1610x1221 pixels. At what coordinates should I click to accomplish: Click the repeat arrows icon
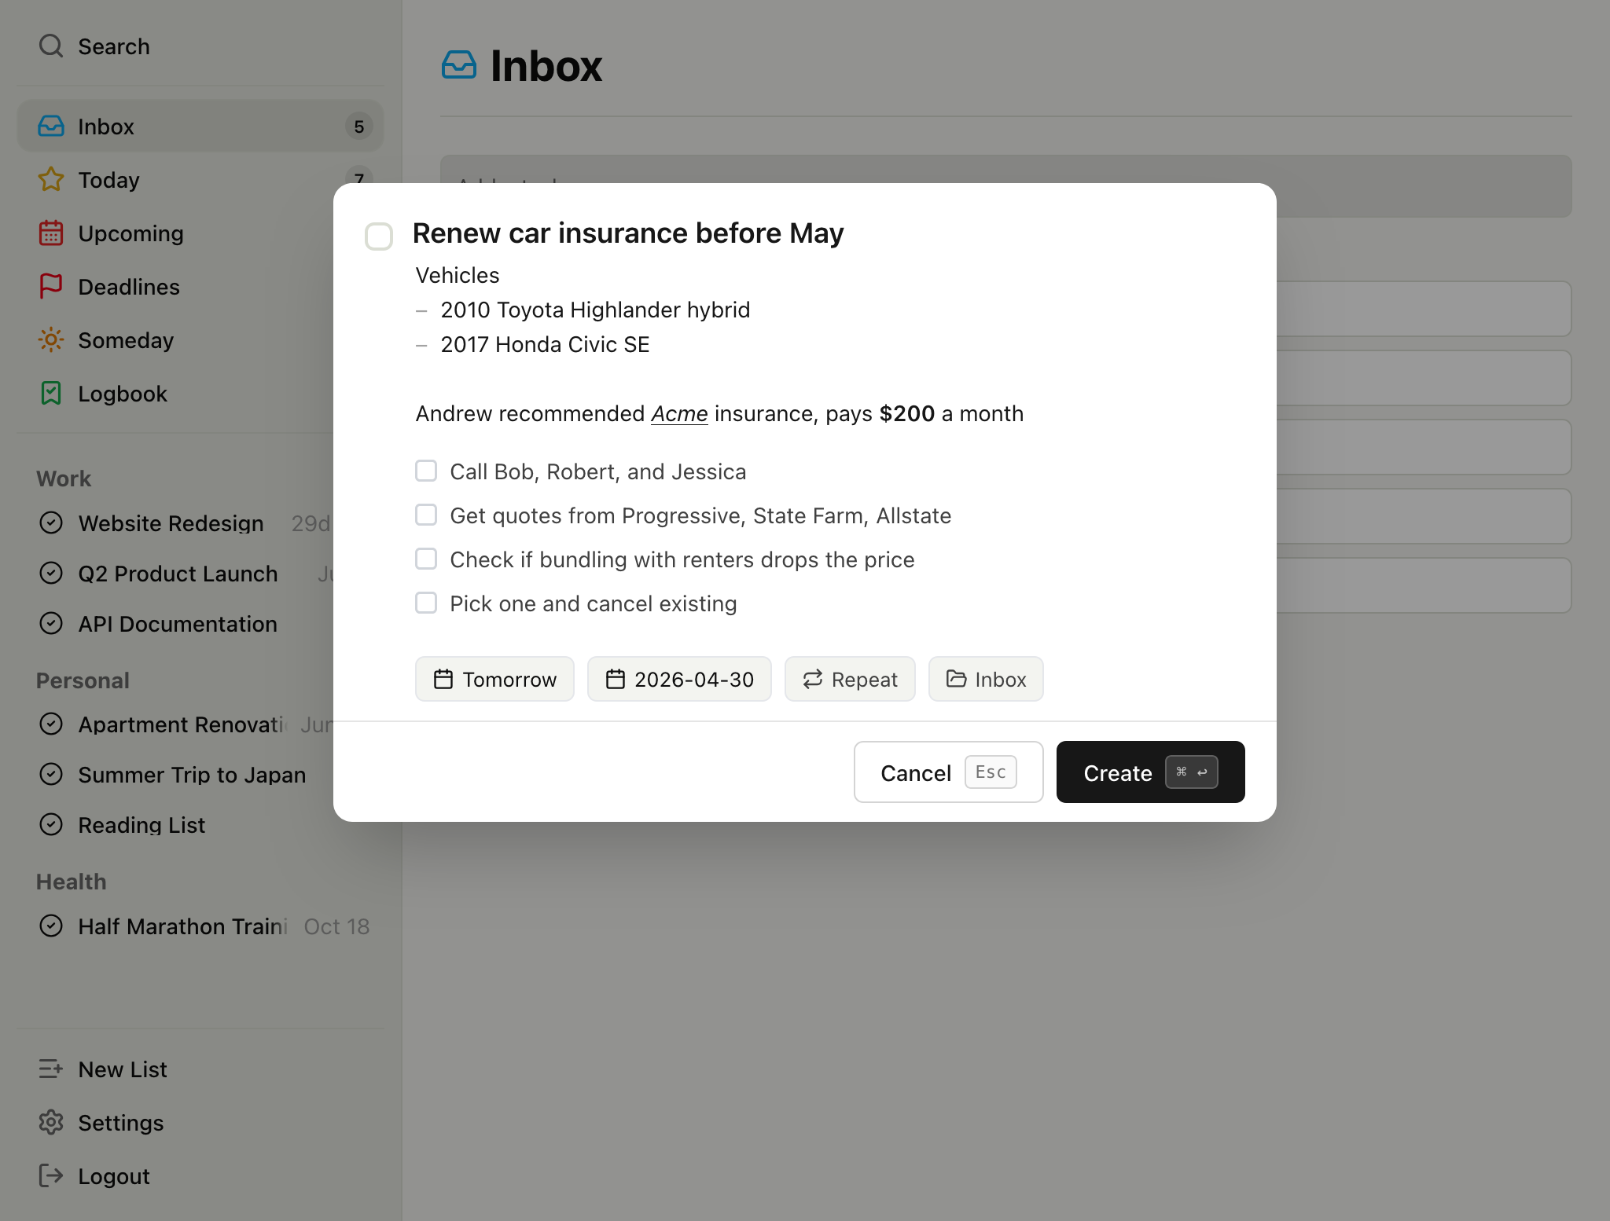point(813,680)
